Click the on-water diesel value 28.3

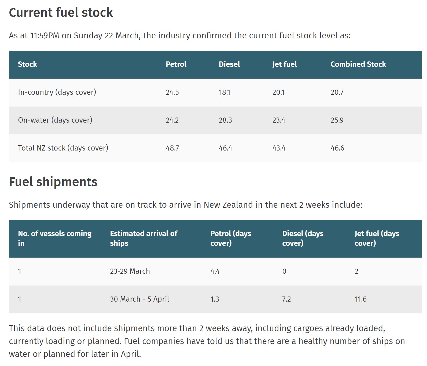(x=225, y=120)
